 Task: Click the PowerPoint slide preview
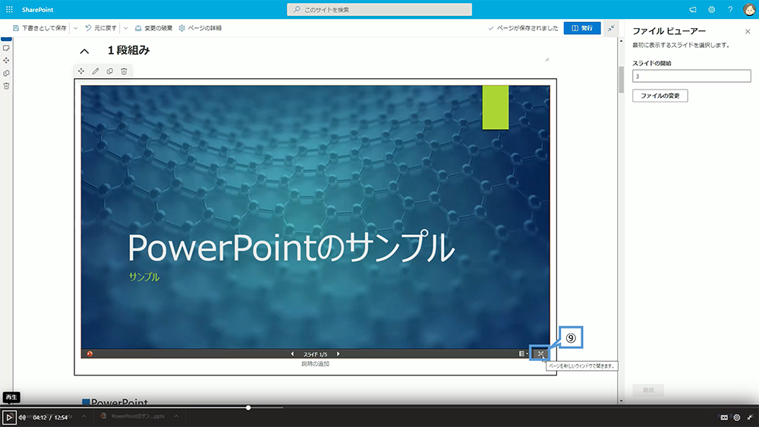click(x=315, y=217)
